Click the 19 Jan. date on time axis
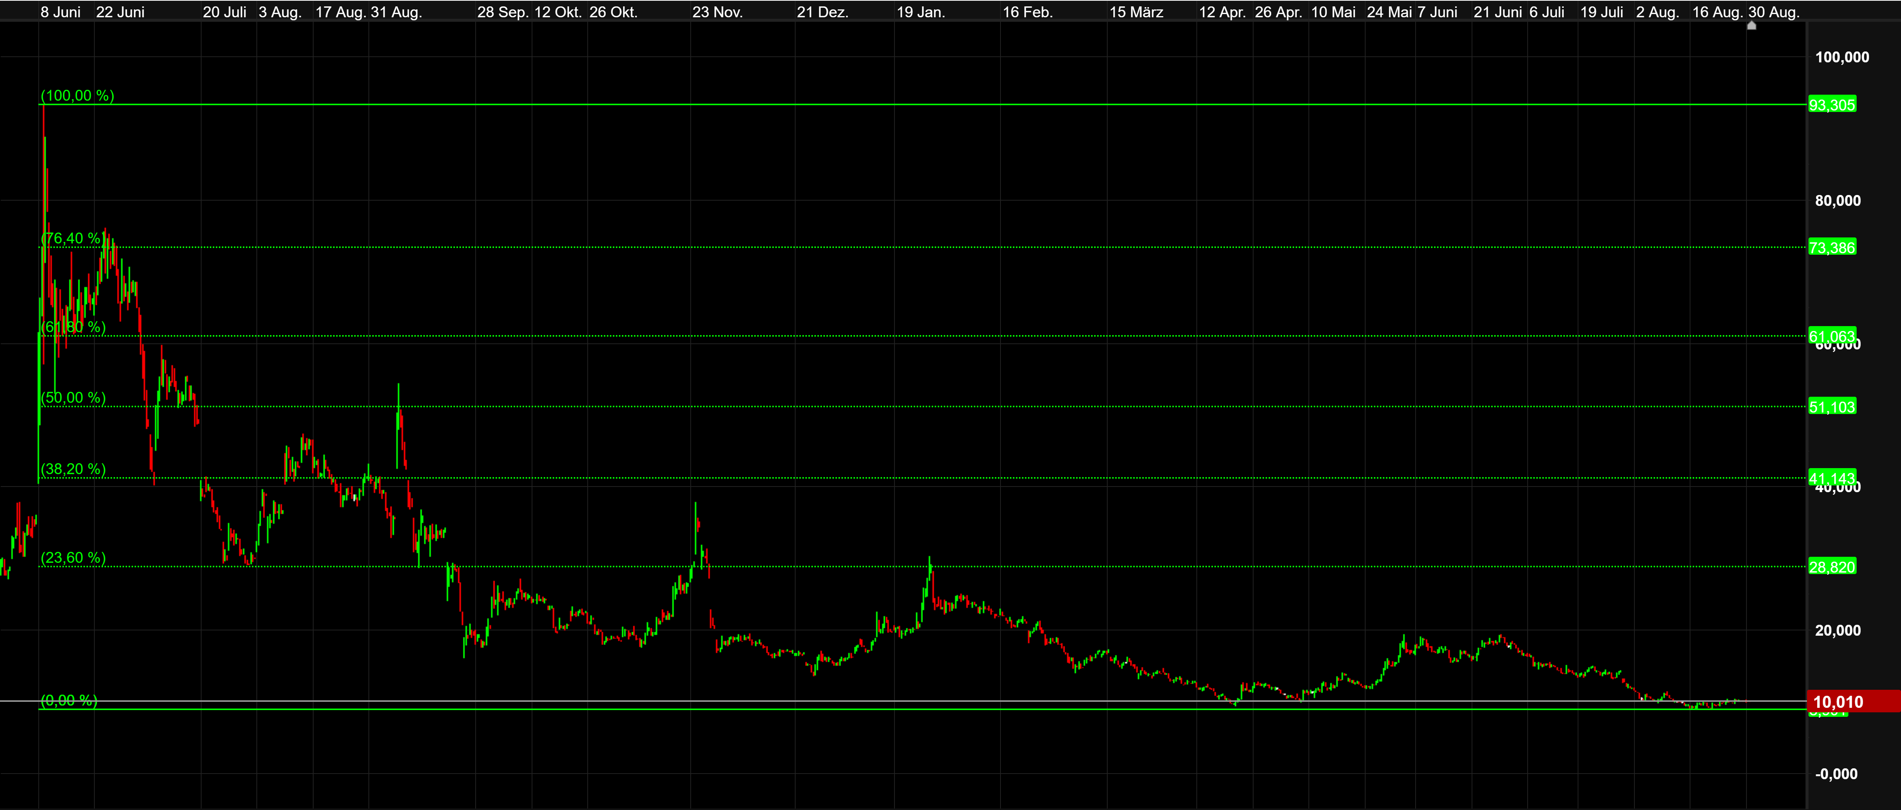This screenshot has width=1901, height=810. point(920,12)
